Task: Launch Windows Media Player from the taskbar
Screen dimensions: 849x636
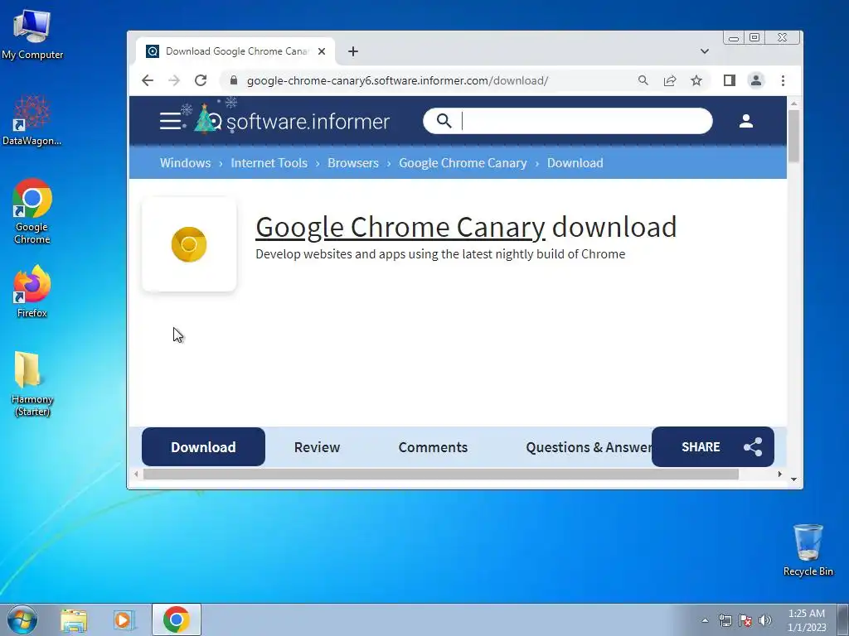Action: click(124, 620)
